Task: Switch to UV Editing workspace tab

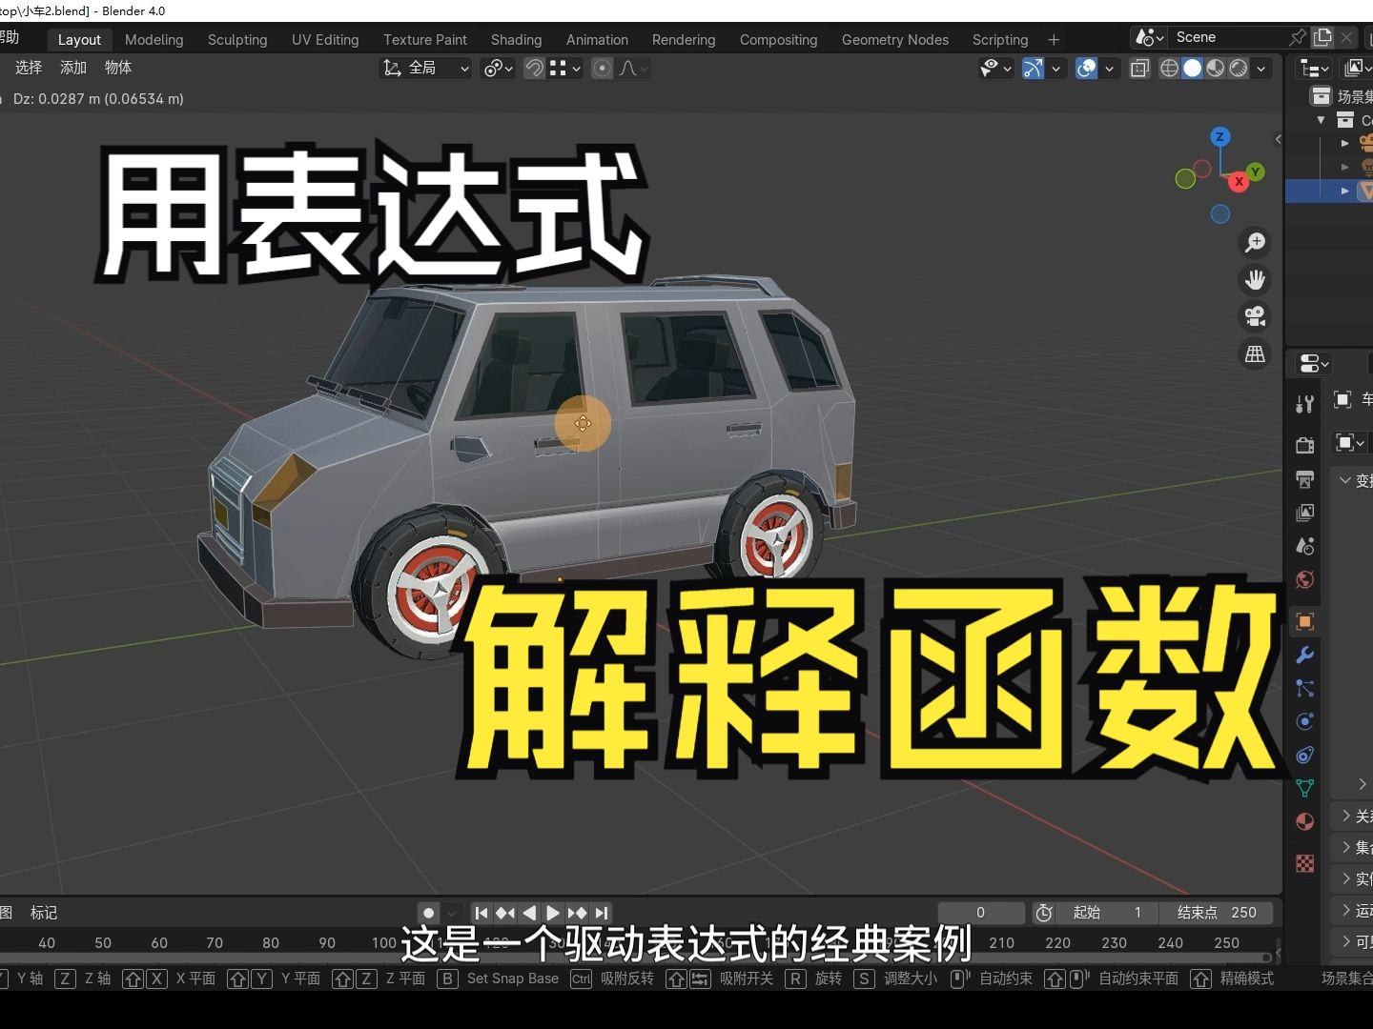Action: click(325, 39)
